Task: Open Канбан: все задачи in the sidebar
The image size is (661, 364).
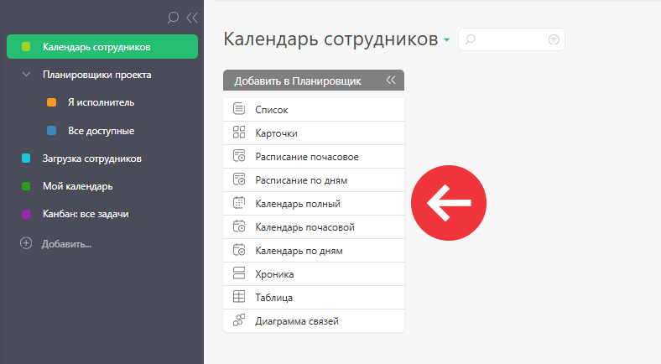Action: (86, 214)
